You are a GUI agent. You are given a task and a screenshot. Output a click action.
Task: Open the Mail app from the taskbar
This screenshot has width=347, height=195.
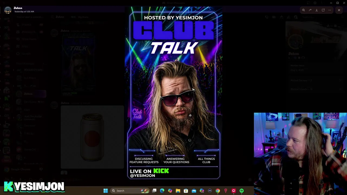tap(194, 191)
